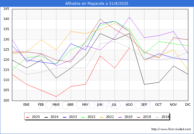Click the 2019 brown line peak at JUN
Image resolution: width=194 pixels, height=134 pixels.
click(100, 19)
